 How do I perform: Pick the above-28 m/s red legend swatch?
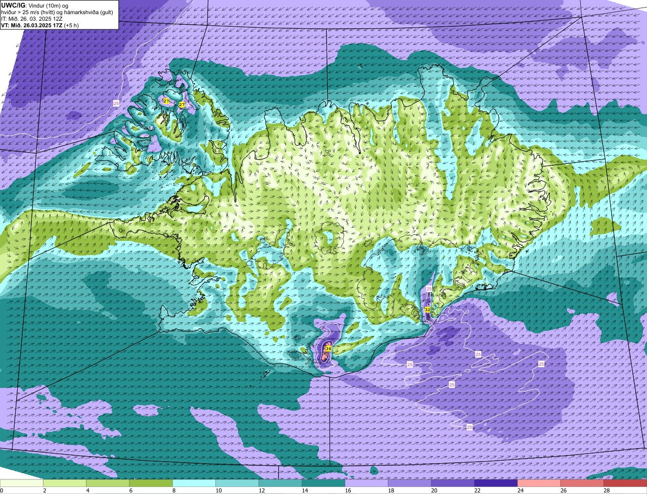click(625, 483)
